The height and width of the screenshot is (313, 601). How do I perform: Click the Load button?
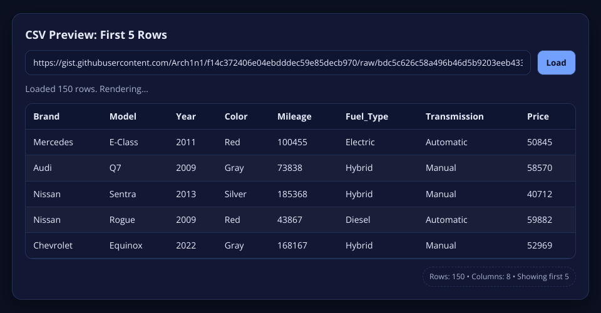556,63
